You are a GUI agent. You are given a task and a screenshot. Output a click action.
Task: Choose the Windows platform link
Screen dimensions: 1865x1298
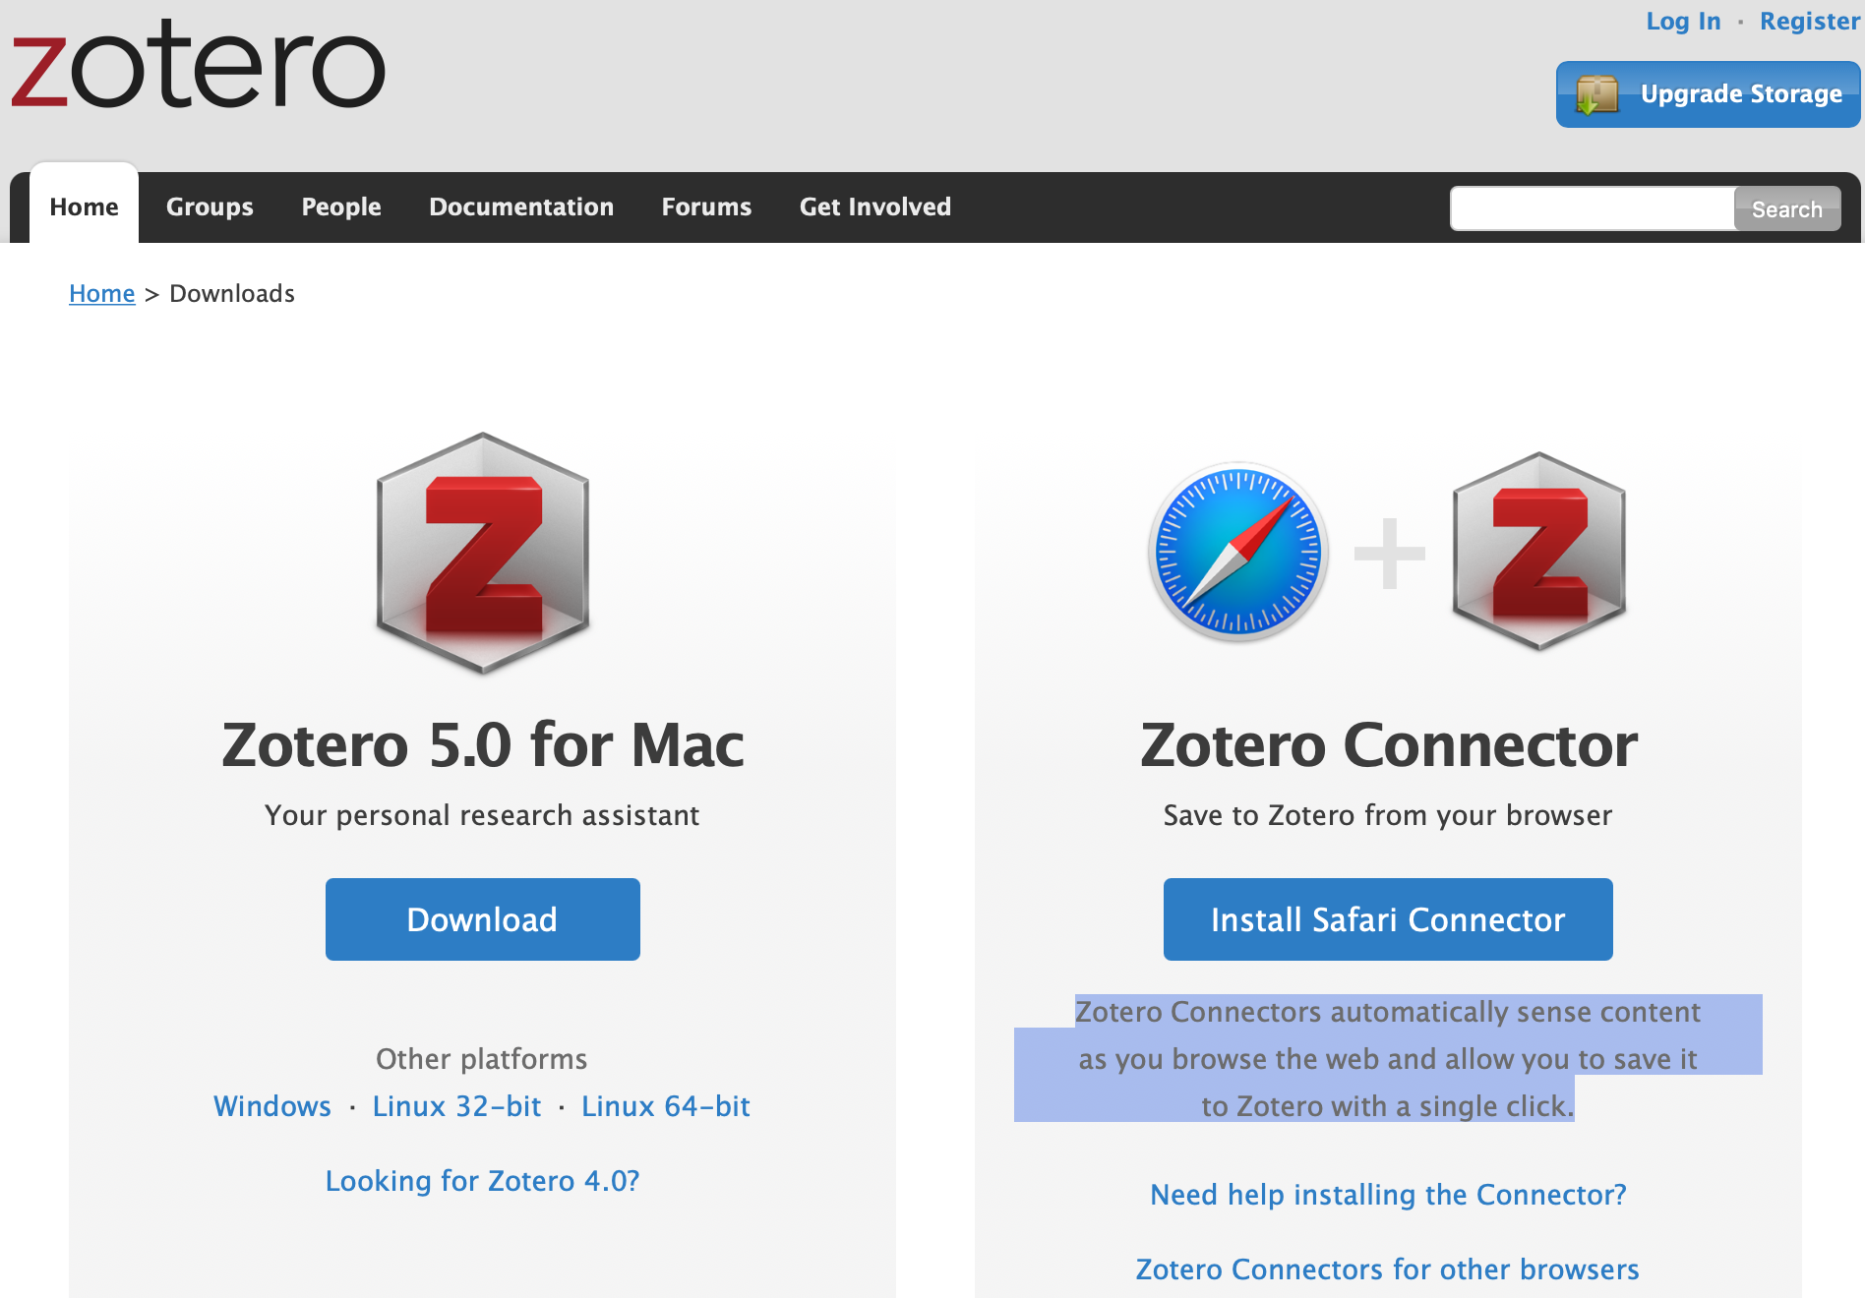[x=272, y=1106]
